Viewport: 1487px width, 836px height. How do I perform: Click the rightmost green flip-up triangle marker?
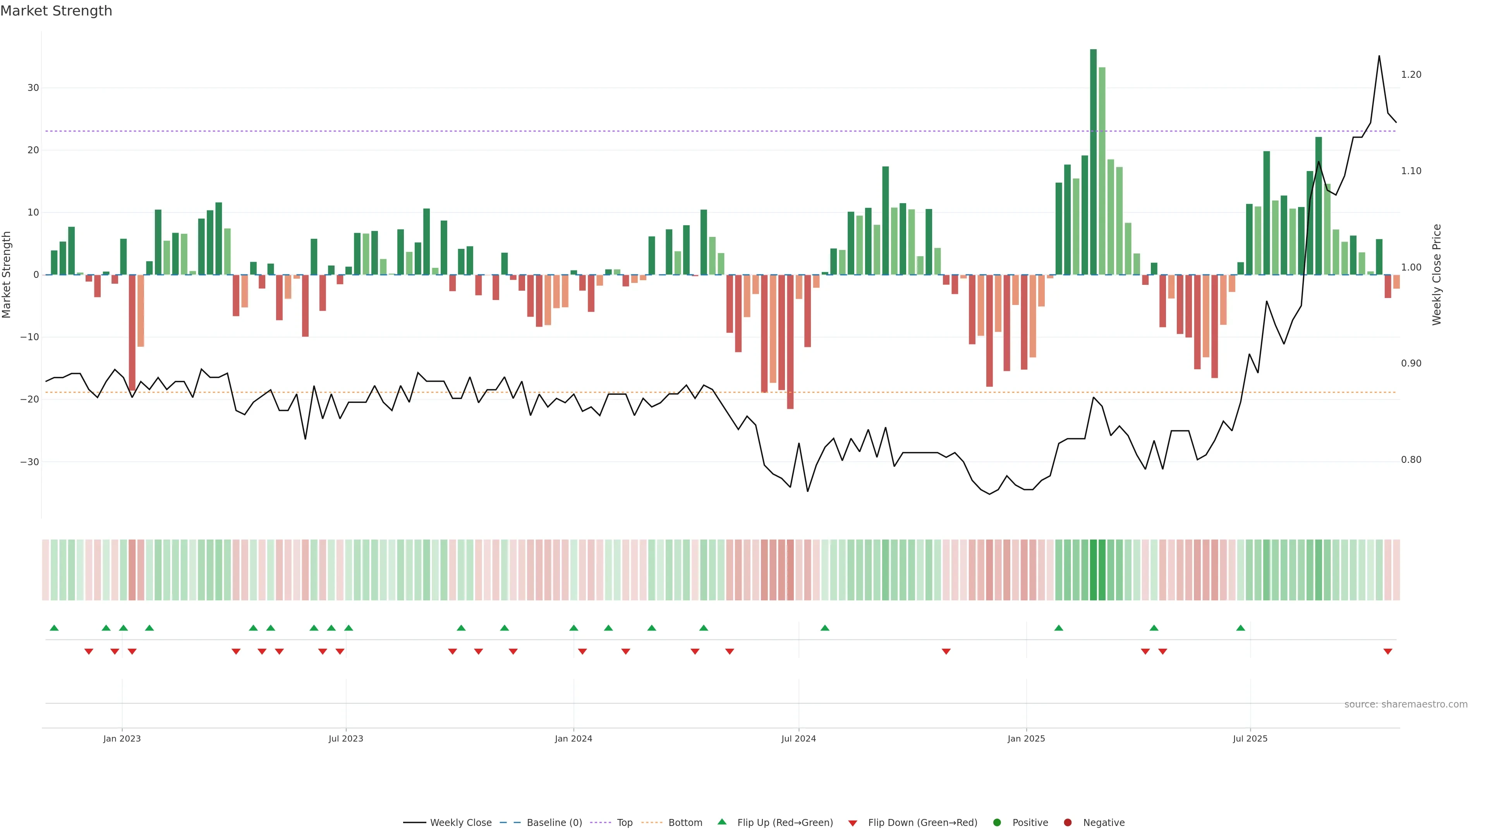click(1240, 628)
